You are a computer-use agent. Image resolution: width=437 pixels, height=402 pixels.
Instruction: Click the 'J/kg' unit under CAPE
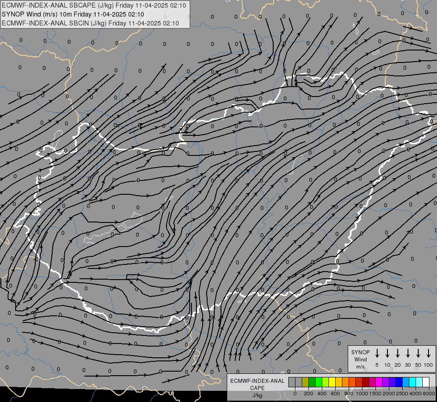[x=257, y=395]
